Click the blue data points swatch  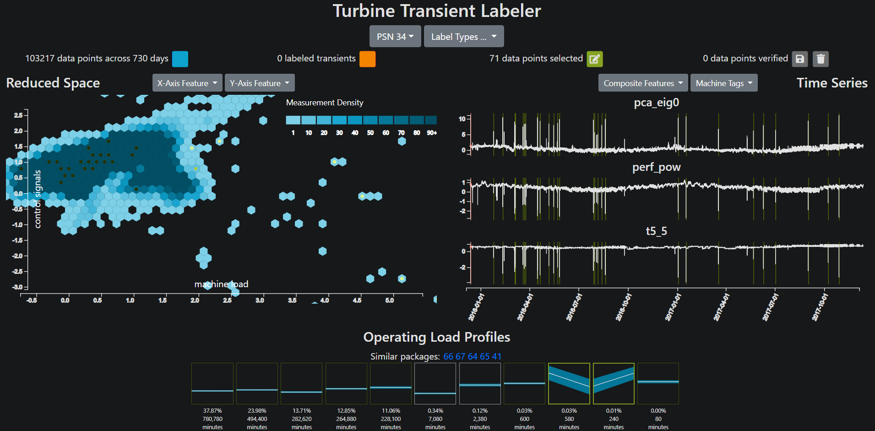[180, 59]
